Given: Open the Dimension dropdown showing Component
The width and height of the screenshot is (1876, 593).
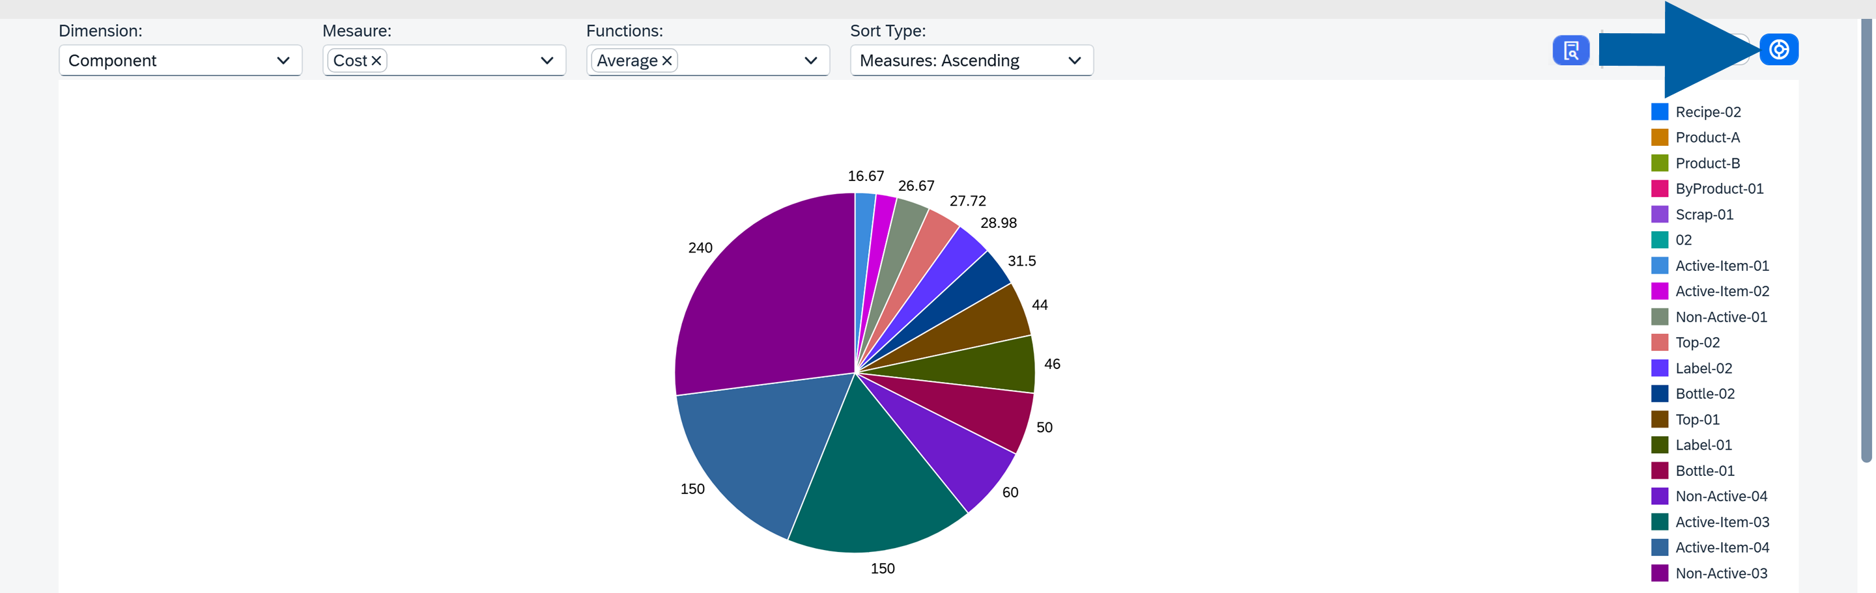Looking at the screenshot, I should (180, 61).
